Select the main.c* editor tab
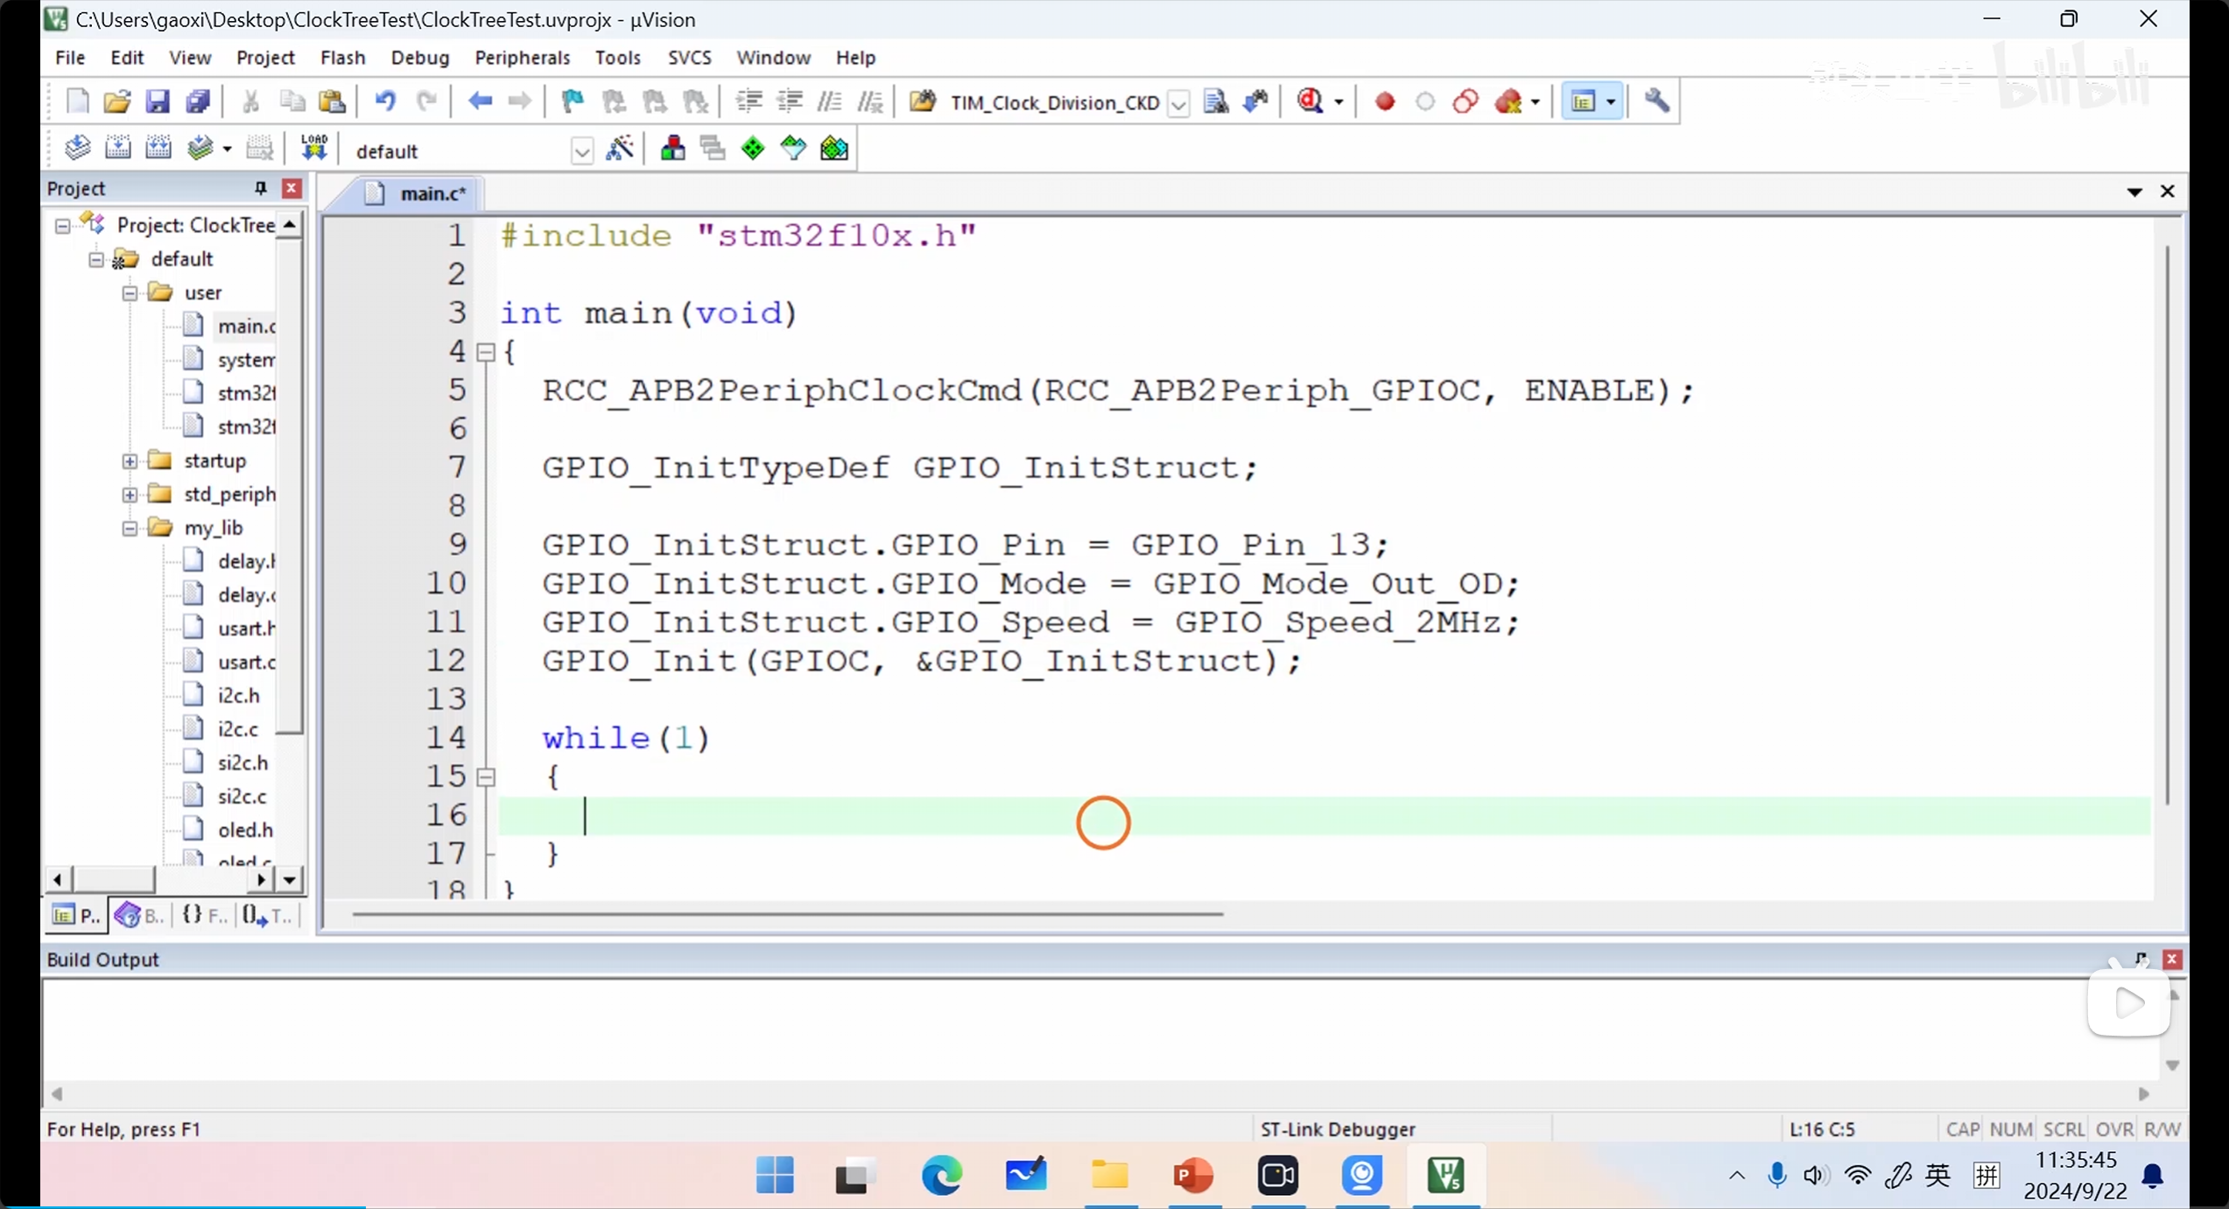2229x1209 pixels. (432, 193)
